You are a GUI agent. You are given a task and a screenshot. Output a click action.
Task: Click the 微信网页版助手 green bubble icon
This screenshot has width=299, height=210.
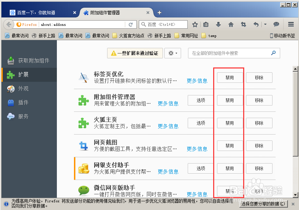pyautogui.click(x=83, y=191)
